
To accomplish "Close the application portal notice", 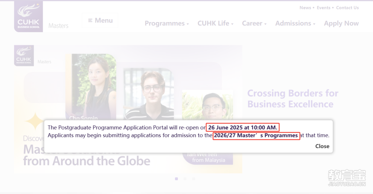I will pos(322,146).
